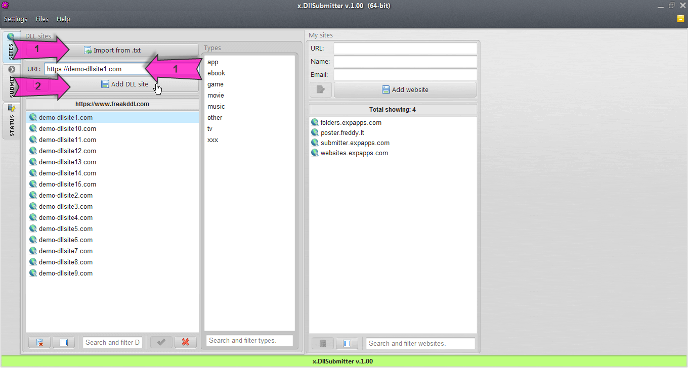Open the Help menu
This screenshot has width=688, height=368.
(63, 19)
